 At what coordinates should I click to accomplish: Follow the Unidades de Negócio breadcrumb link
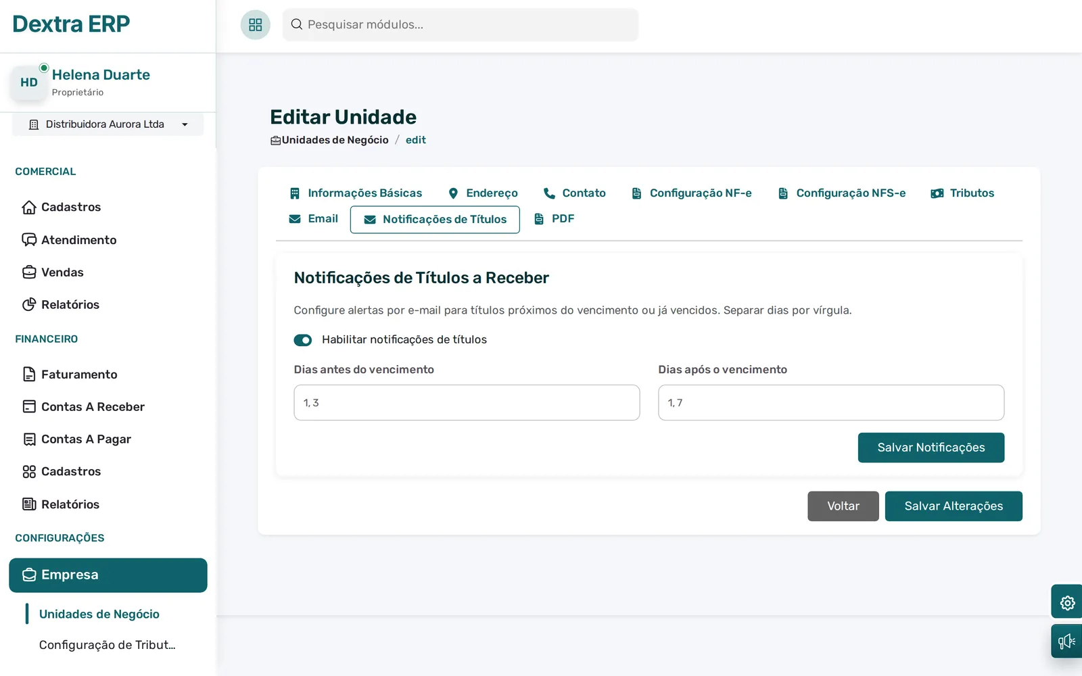(335, 140)
